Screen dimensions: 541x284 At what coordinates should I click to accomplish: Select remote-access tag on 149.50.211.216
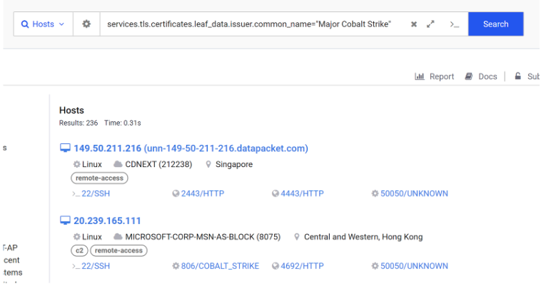[x=99, y=178]
